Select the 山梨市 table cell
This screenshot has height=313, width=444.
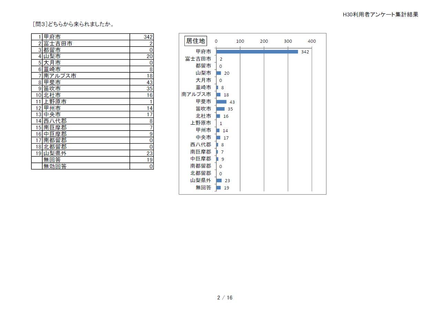tap(86, 56)
